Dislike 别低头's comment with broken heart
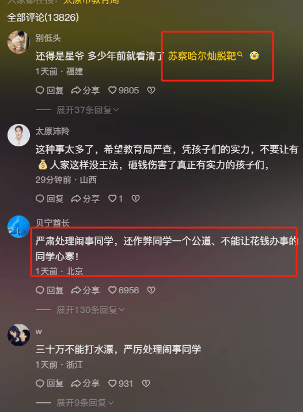303x412 pixels. (151, 90)
